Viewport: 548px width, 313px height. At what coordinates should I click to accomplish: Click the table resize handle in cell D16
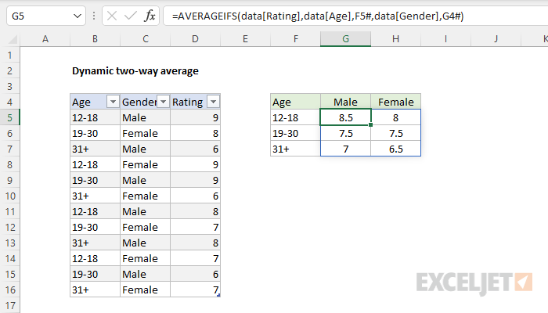(x=218, y=295)
